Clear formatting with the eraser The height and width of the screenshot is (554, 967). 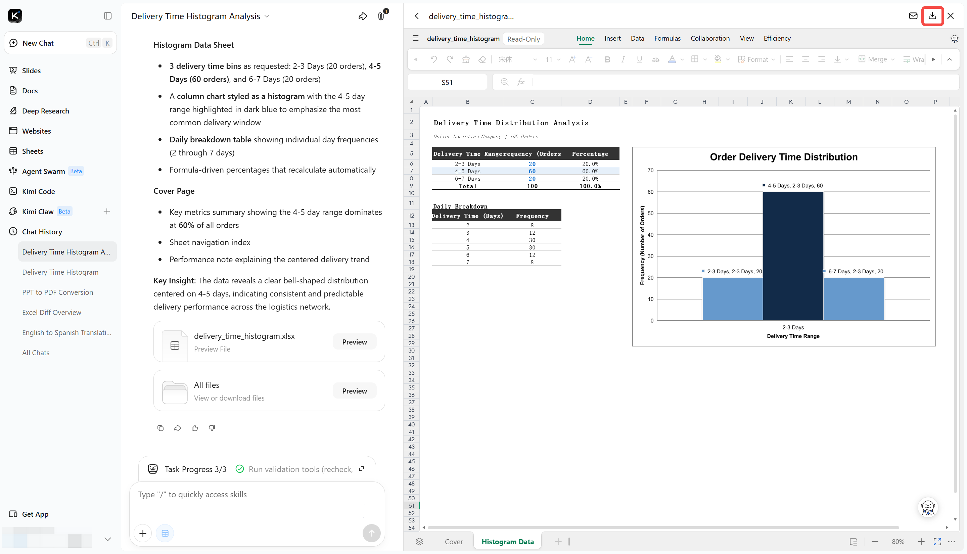482,59
